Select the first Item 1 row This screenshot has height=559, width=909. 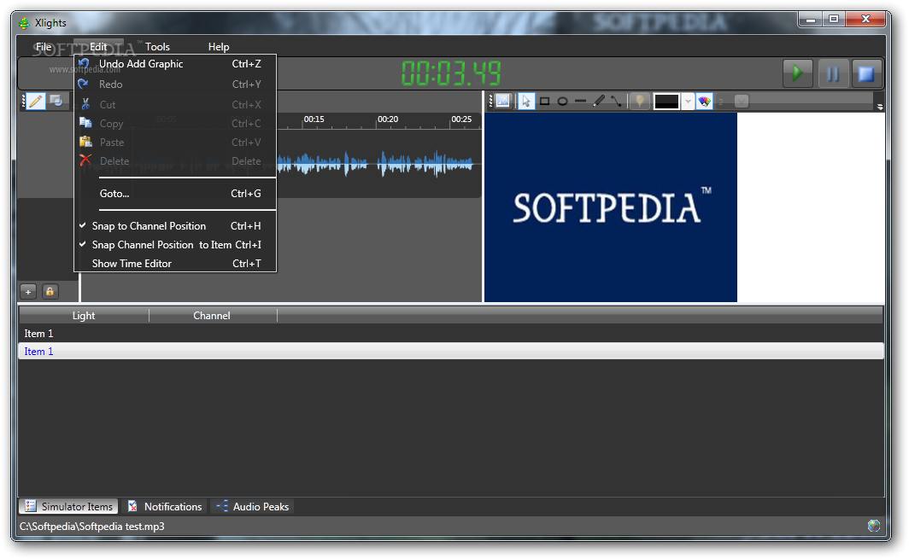[x=451, y=333]
